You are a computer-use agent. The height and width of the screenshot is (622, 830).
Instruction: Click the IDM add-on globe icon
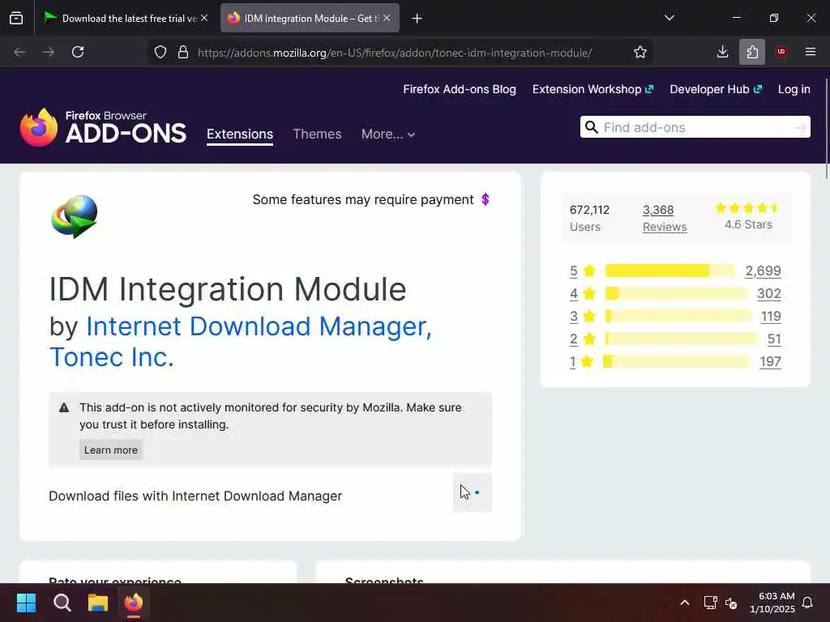click(75, 216)
